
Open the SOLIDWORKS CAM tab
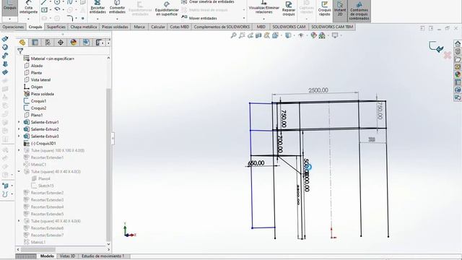tap(289, 27)
